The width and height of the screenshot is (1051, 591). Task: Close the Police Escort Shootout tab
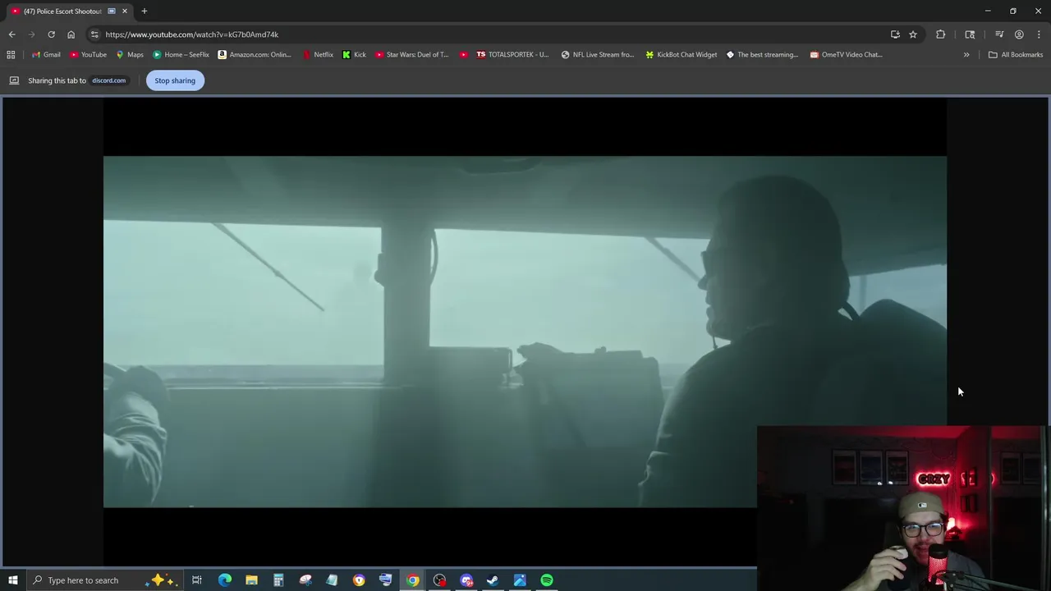click(125, 11)
